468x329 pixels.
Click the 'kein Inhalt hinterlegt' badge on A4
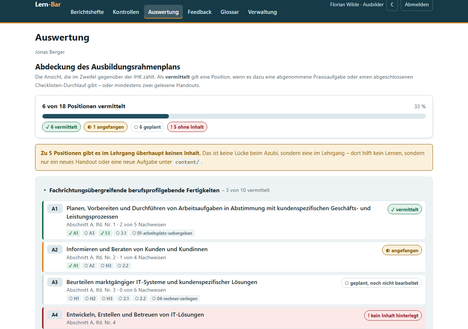pos(393,315)
